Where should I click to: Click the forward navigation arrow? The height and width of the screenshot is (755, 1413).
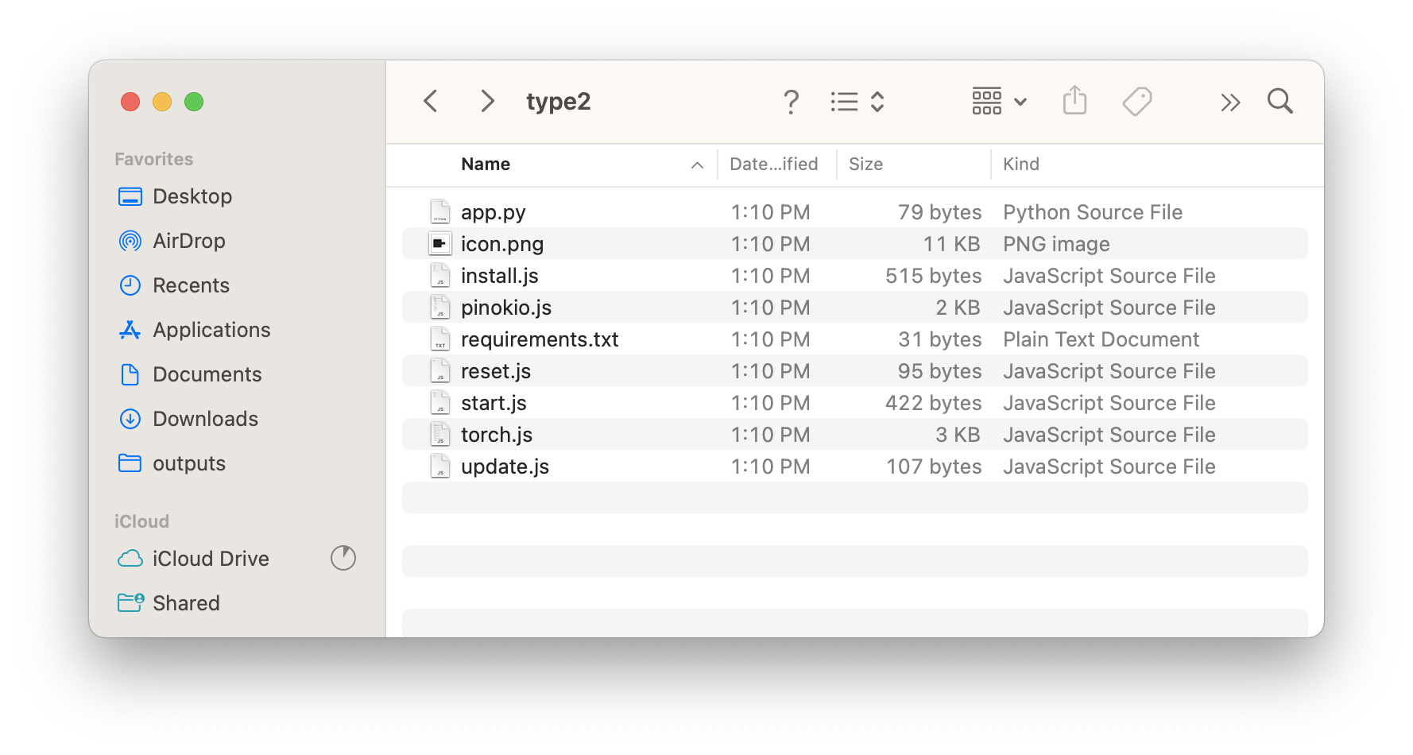[487, 102]
